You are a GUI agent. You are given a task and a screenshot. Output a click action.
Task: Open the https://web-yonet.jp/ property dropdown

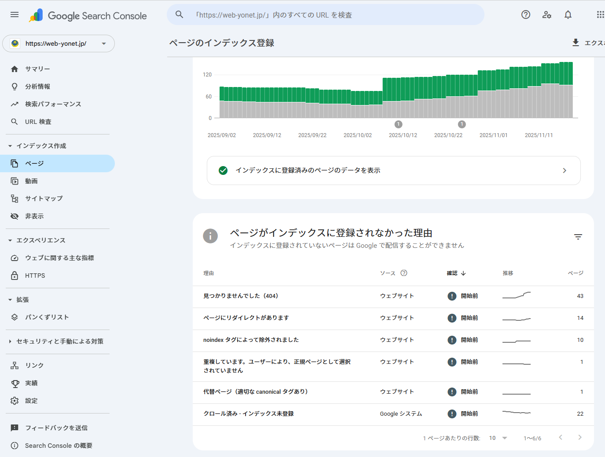click(x=59, y=44)
